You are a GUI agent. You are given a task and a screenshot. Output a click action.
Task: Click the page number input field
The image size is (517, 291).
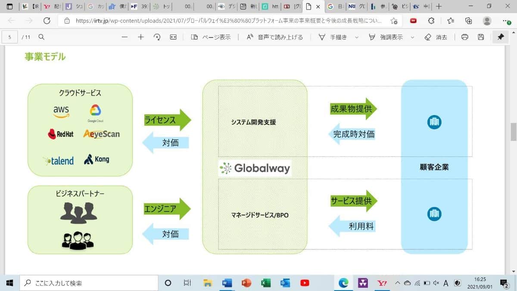(9, 37)
